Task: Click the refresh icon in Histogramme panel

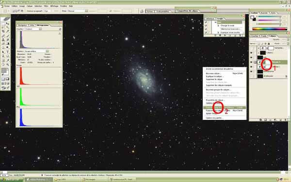Action: 60,29
